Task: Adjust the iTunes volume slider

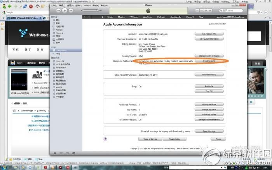Action: 91,10
